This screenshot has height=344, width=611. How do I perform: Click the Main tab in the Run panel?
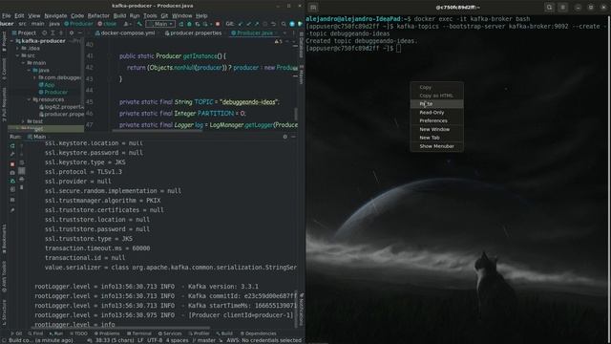36,137
